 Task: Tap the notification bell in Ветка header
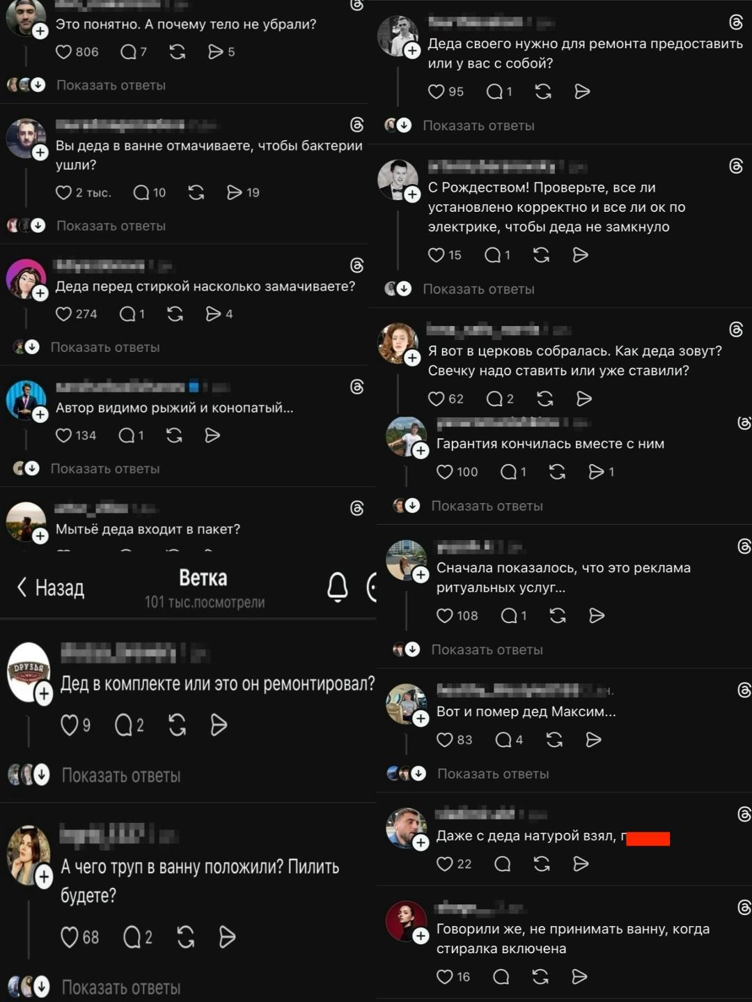[338, 587]
